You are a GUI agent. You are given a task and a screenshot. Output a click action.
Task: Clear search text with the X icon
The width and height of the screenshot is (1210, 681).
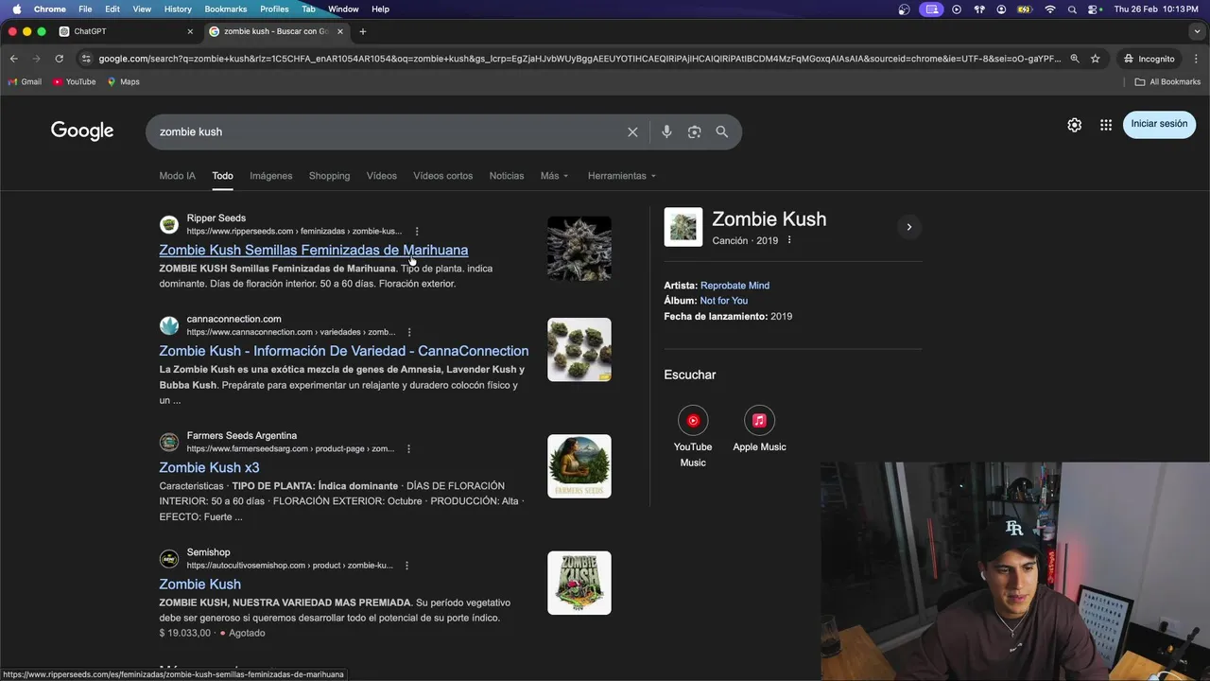tap(632, 131)
